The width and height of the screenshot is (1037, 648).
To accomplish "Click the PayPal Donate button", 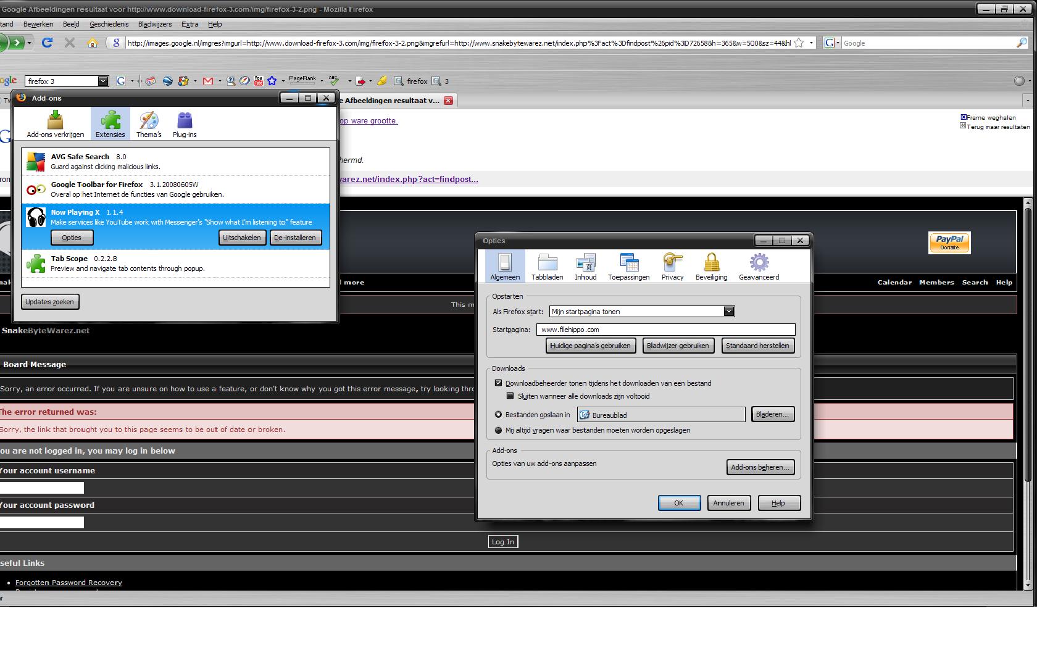I will (949, 243).
